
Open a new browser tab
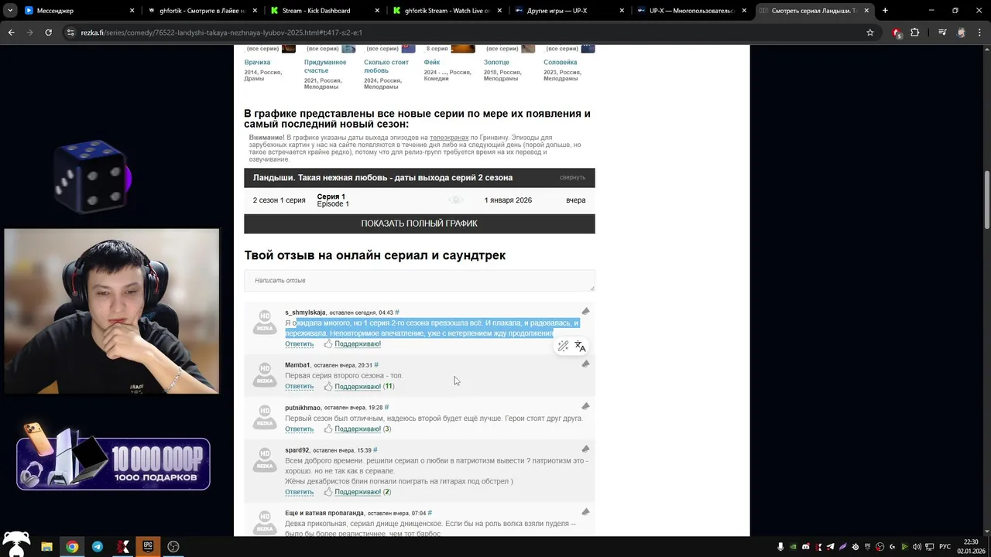[885, 11]
